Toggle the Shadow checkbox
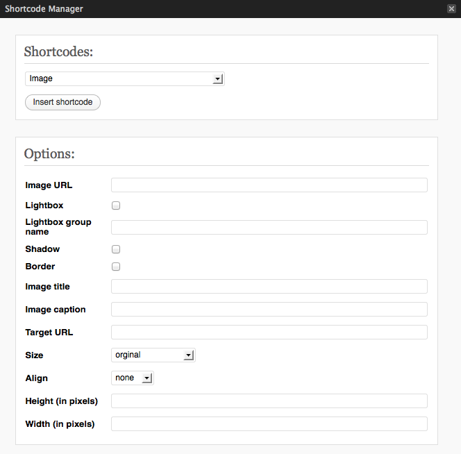The image size is (461, 454). pos(116,249)
